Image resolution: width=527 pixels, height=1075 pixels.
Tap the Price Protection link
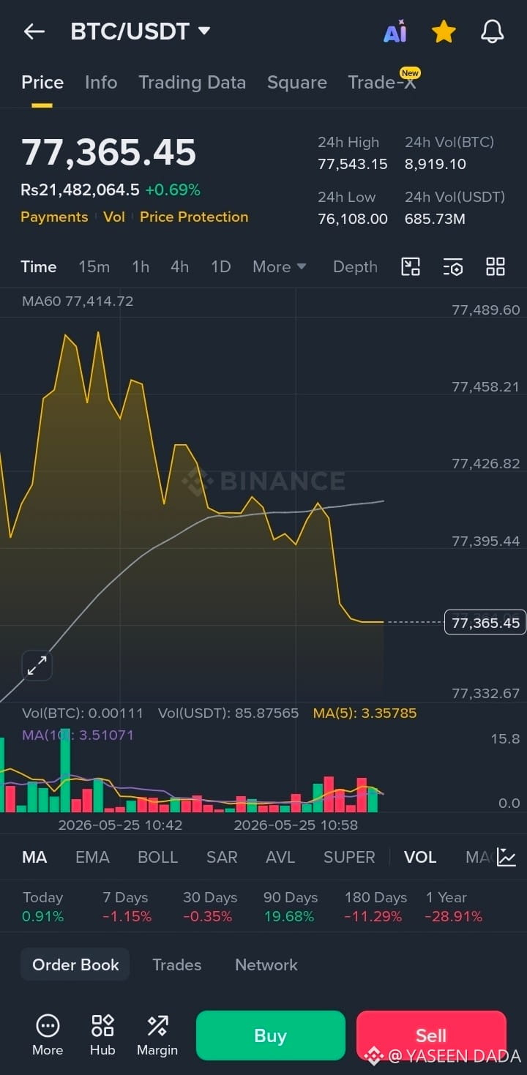194,217
